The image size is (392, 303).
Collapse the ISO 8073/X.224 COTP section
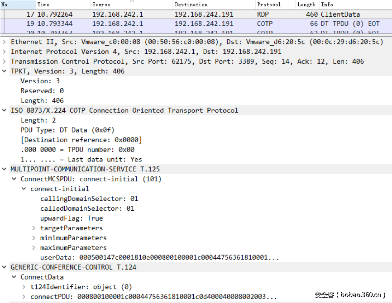click(4, 110)
